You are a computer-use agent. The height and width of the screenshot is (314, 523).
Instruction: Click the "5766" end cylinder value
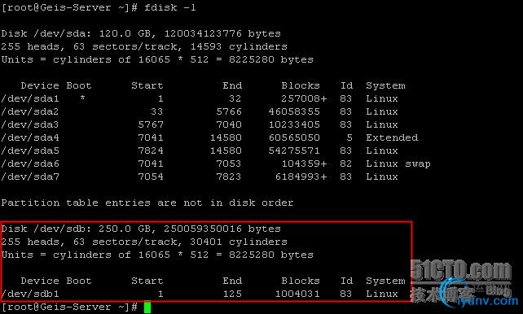tap(229, 111)
